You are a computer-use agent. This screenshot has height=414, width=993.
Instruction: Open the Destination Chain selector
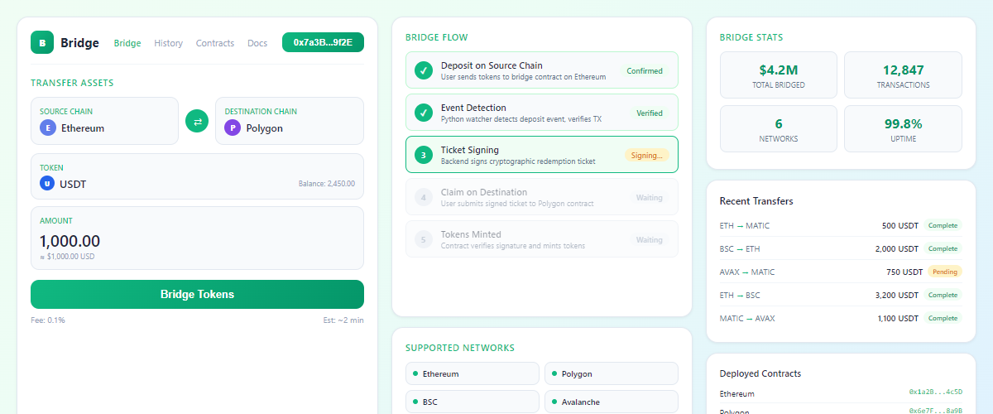(x=289, y=121)
